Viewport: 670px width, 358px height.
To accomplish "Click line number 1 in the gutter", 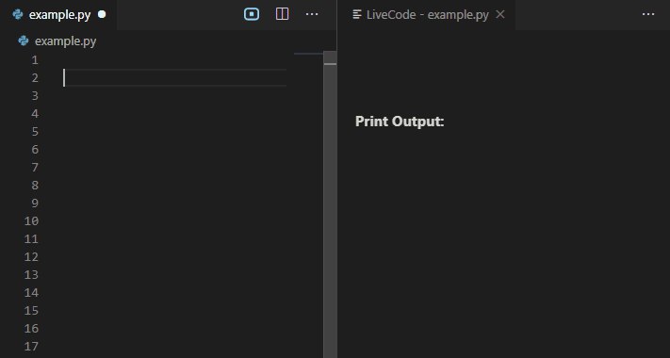I will (x=35, y=60).
